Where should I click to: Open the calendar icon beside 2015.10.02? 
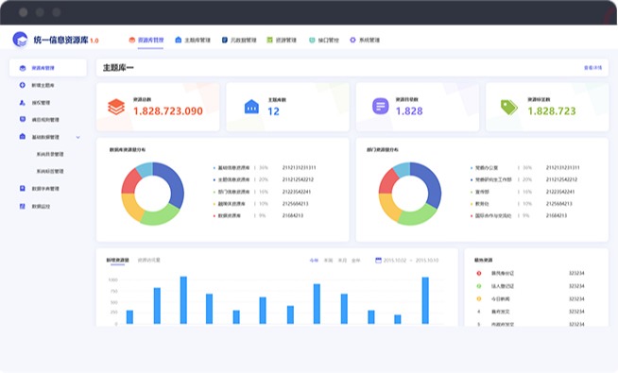378,260
